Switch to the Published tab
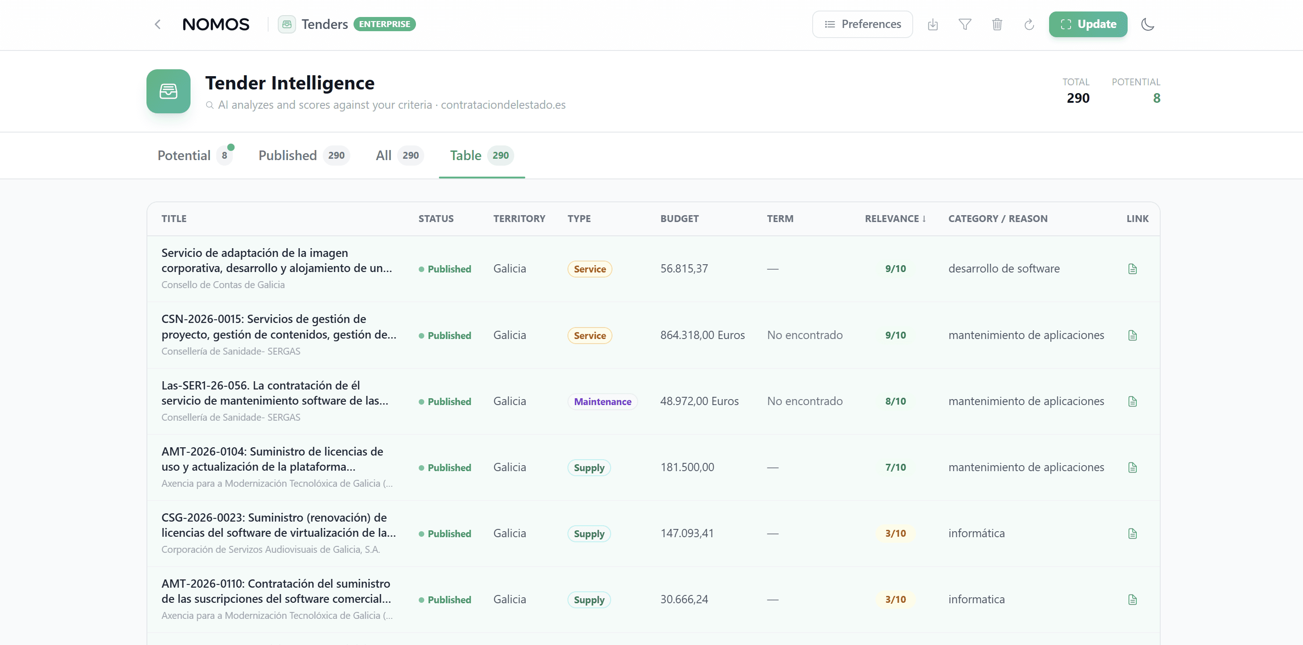 click(304, 155)
